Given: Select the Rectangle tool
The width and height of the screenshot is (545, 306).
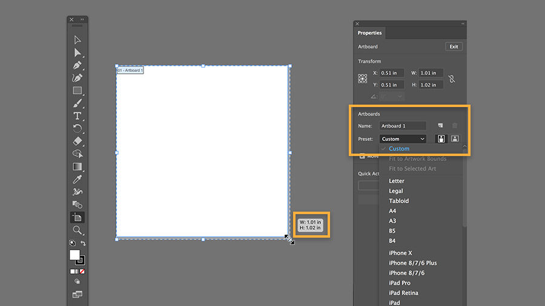Looking at the screenshot, I should pos(77,91).
